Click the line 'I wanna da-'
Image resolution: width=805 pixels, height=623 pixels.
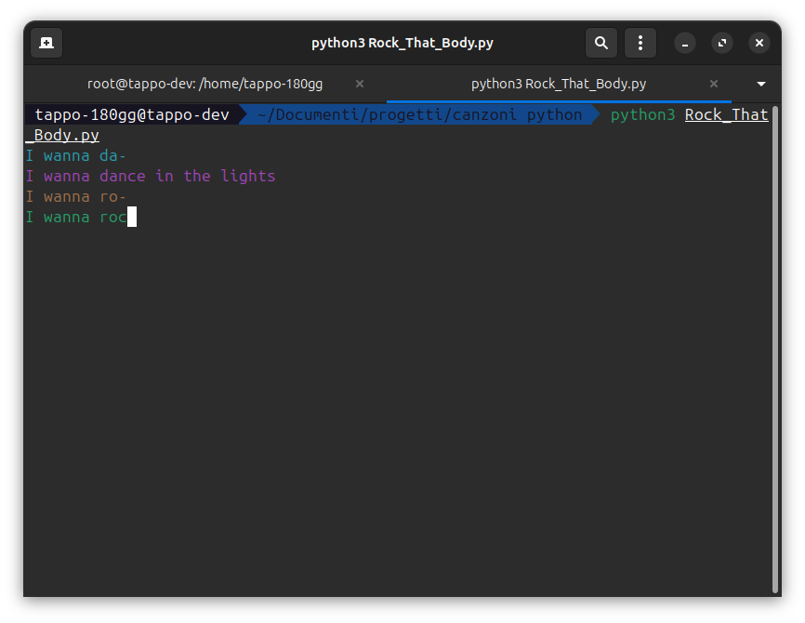(76, 155)
